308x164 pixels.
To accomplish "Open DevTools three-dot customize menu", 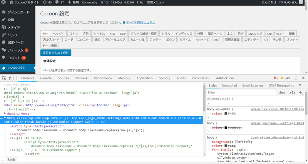I will click(296, 78).
